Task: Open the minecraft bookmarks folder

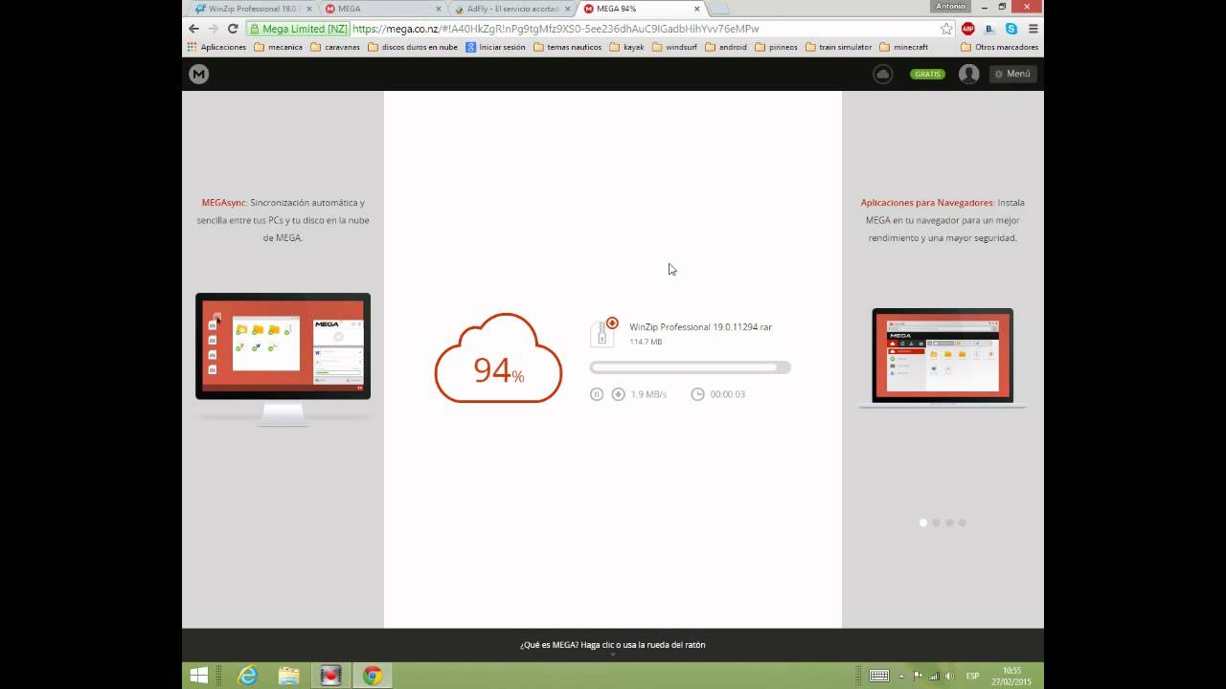Action: tap(903, 47)
